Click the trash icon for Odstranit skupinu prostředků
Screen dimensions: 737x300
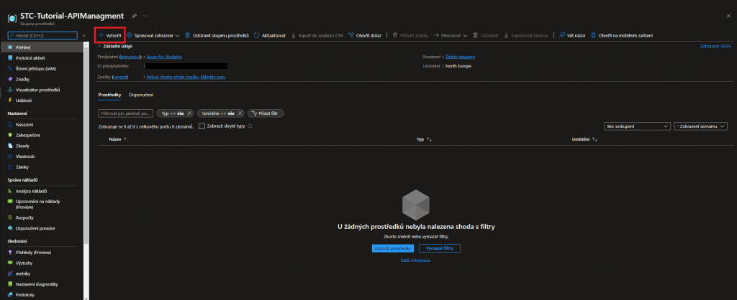coord(187,34)
